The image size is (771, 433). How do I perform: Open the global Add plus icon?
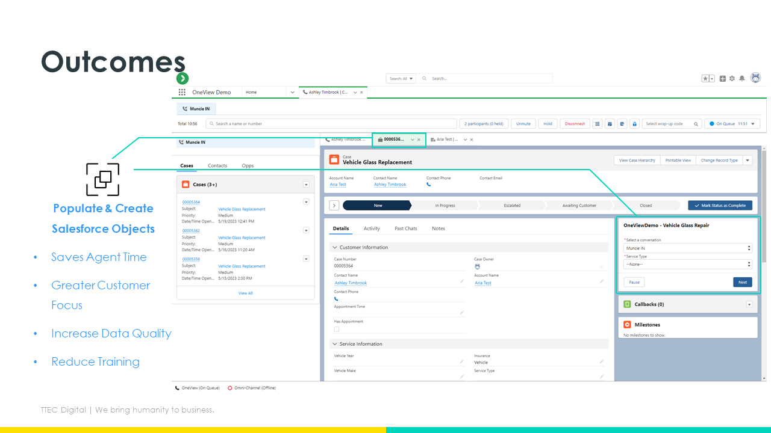[x=723, y=79]
